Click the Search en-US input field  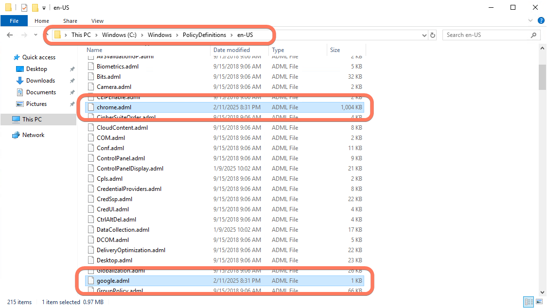point(486,35)
